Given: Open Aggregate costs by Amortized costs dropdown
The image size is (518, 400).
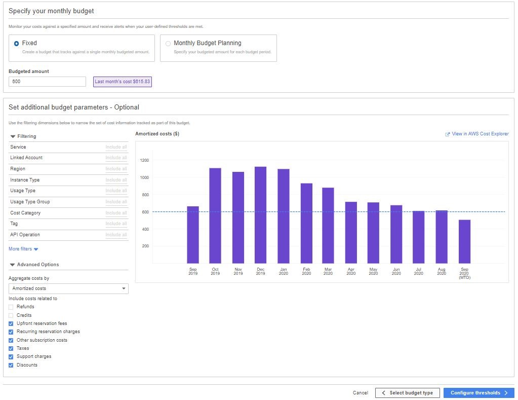Looking at the screenshot, I should pos(68,288).
